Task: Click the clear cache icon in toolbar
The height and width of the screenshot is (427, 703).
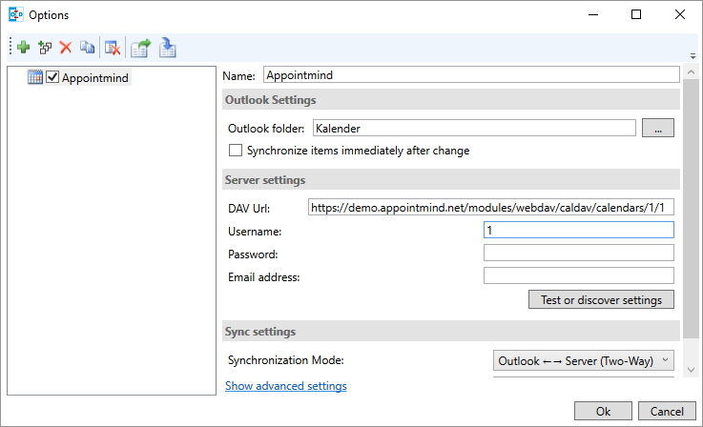Action: pos(113,48)
